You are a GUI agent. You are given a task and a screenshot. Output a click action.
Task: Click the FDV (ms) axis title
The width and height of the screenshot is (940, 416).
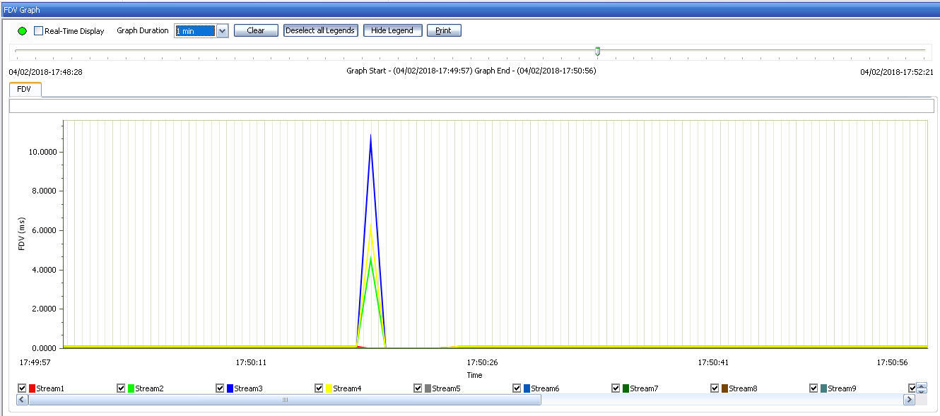[21, 234]
